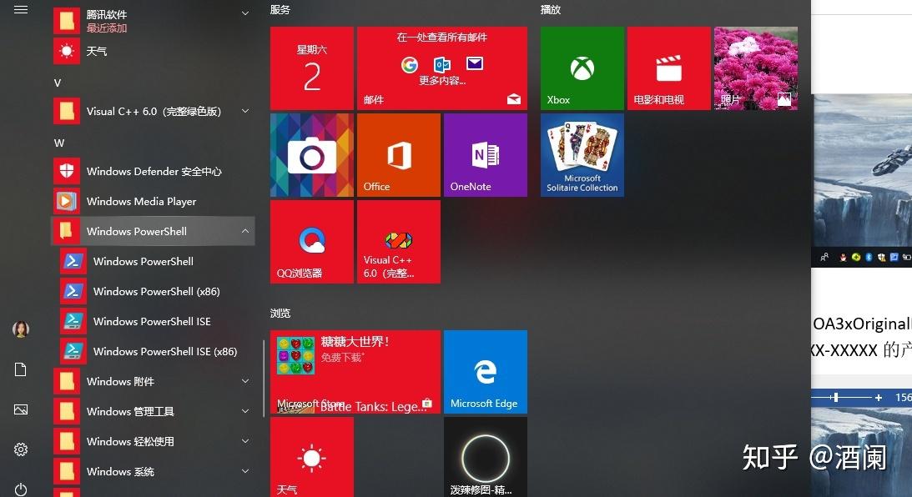
Task: Open Settings gear in Start sidebar
Action: [21, 449]
